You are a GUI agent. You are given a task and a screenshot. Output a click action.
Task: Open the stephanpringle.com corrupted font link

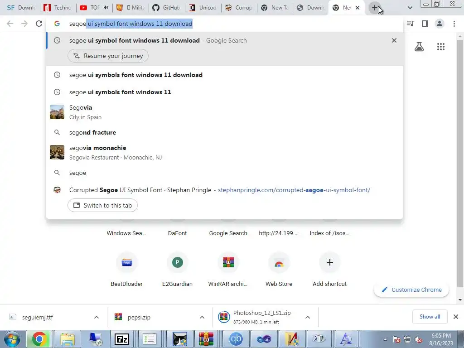click(x=294, y=190)
